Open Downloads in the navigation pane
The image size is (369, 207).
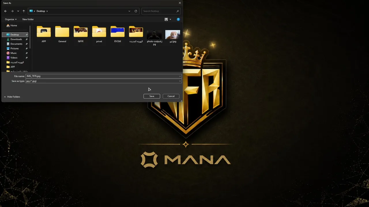coord(16,39)
